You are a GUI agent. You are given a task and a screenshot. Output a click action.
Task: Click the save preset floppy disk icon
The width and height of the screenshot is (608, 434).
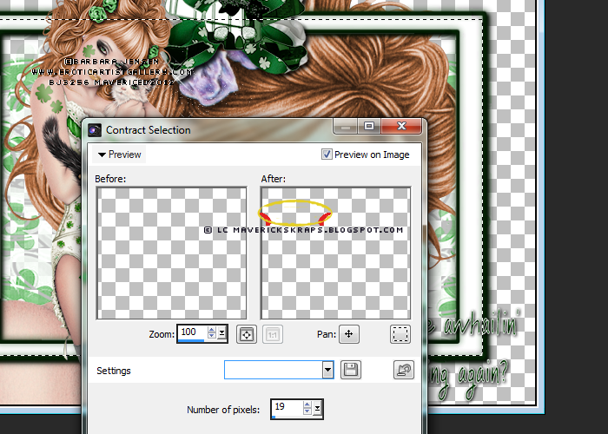(x=351, y=370)
